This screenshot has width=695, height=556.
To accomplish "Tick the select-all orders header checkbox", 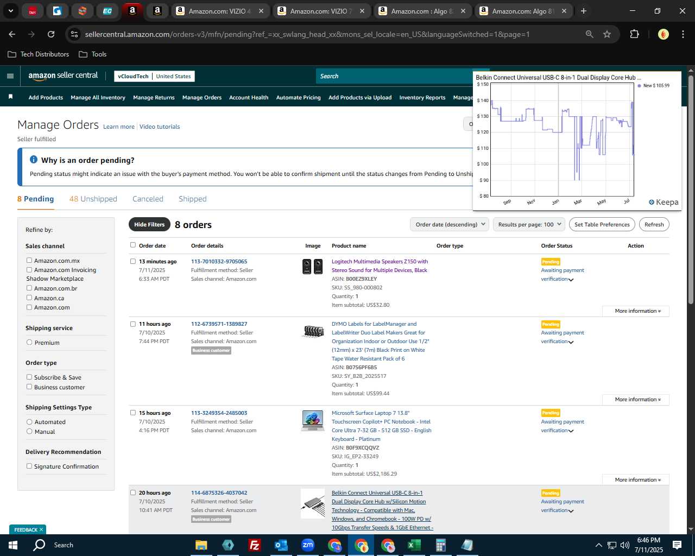I will click(x=133, y=245).
